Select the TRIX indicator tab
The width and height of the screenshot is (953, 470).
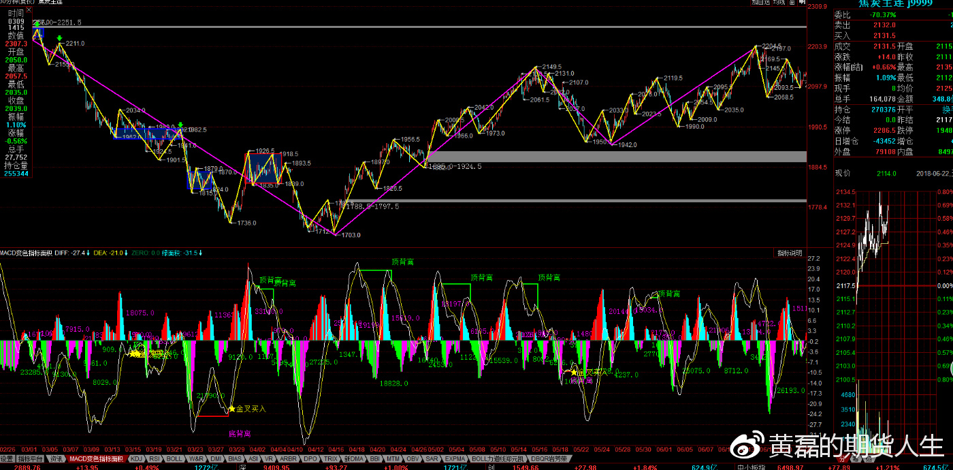coord(330,459)
